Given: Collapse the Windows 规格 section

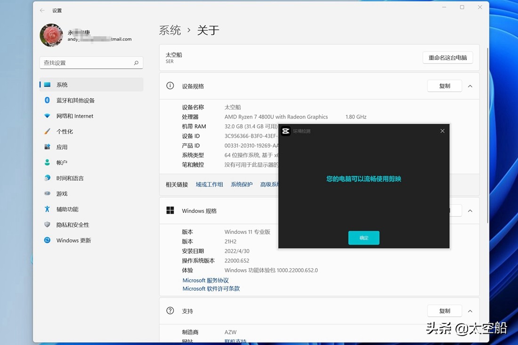Looking at the screenshot, I should (470, 210).
